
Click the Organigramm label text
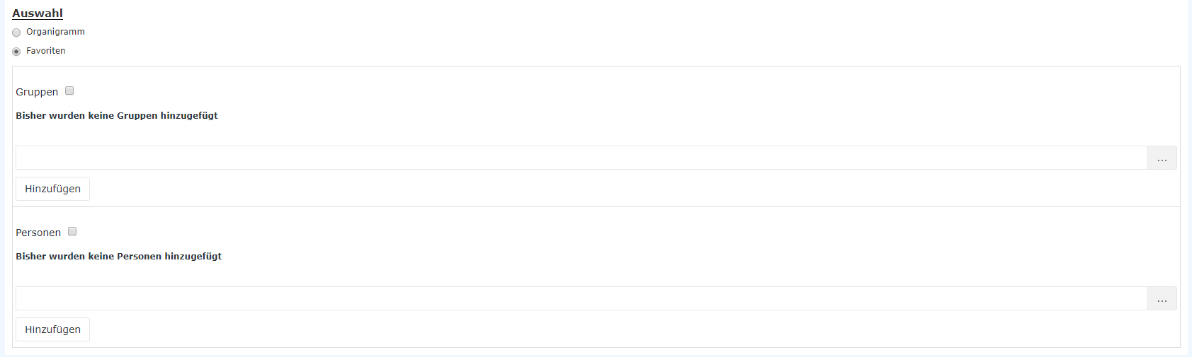pos(55,32)
